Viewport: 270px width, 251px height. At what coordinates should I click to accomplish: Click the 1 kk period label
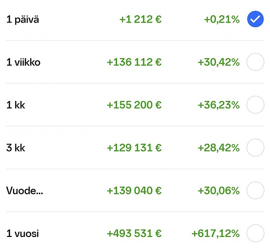[x=16, y=105]
